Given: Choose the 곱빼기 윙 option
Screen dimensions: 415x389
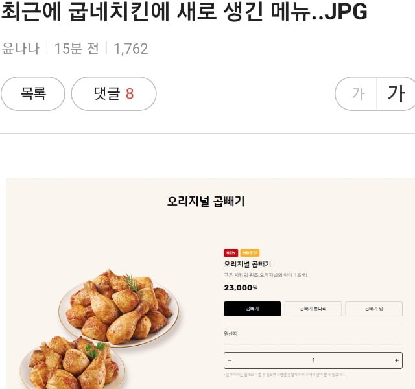Looking at the screenshot, I should click(373, 309).
